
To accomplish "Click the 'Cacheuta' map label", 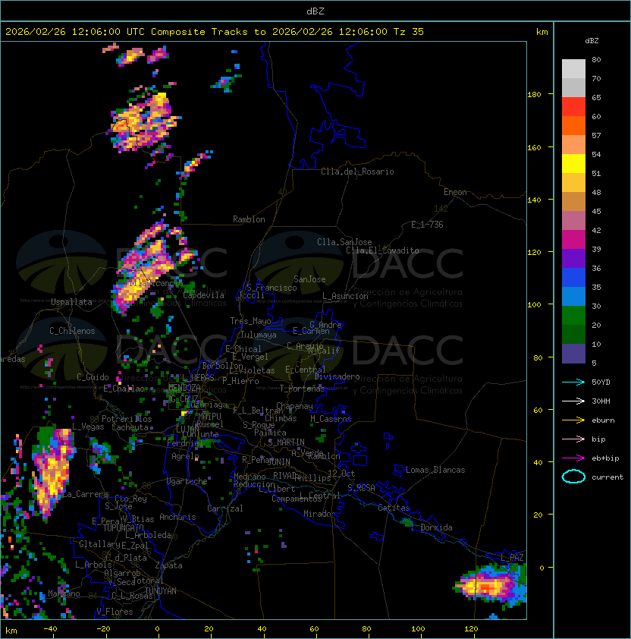I will tap(130, 427).
